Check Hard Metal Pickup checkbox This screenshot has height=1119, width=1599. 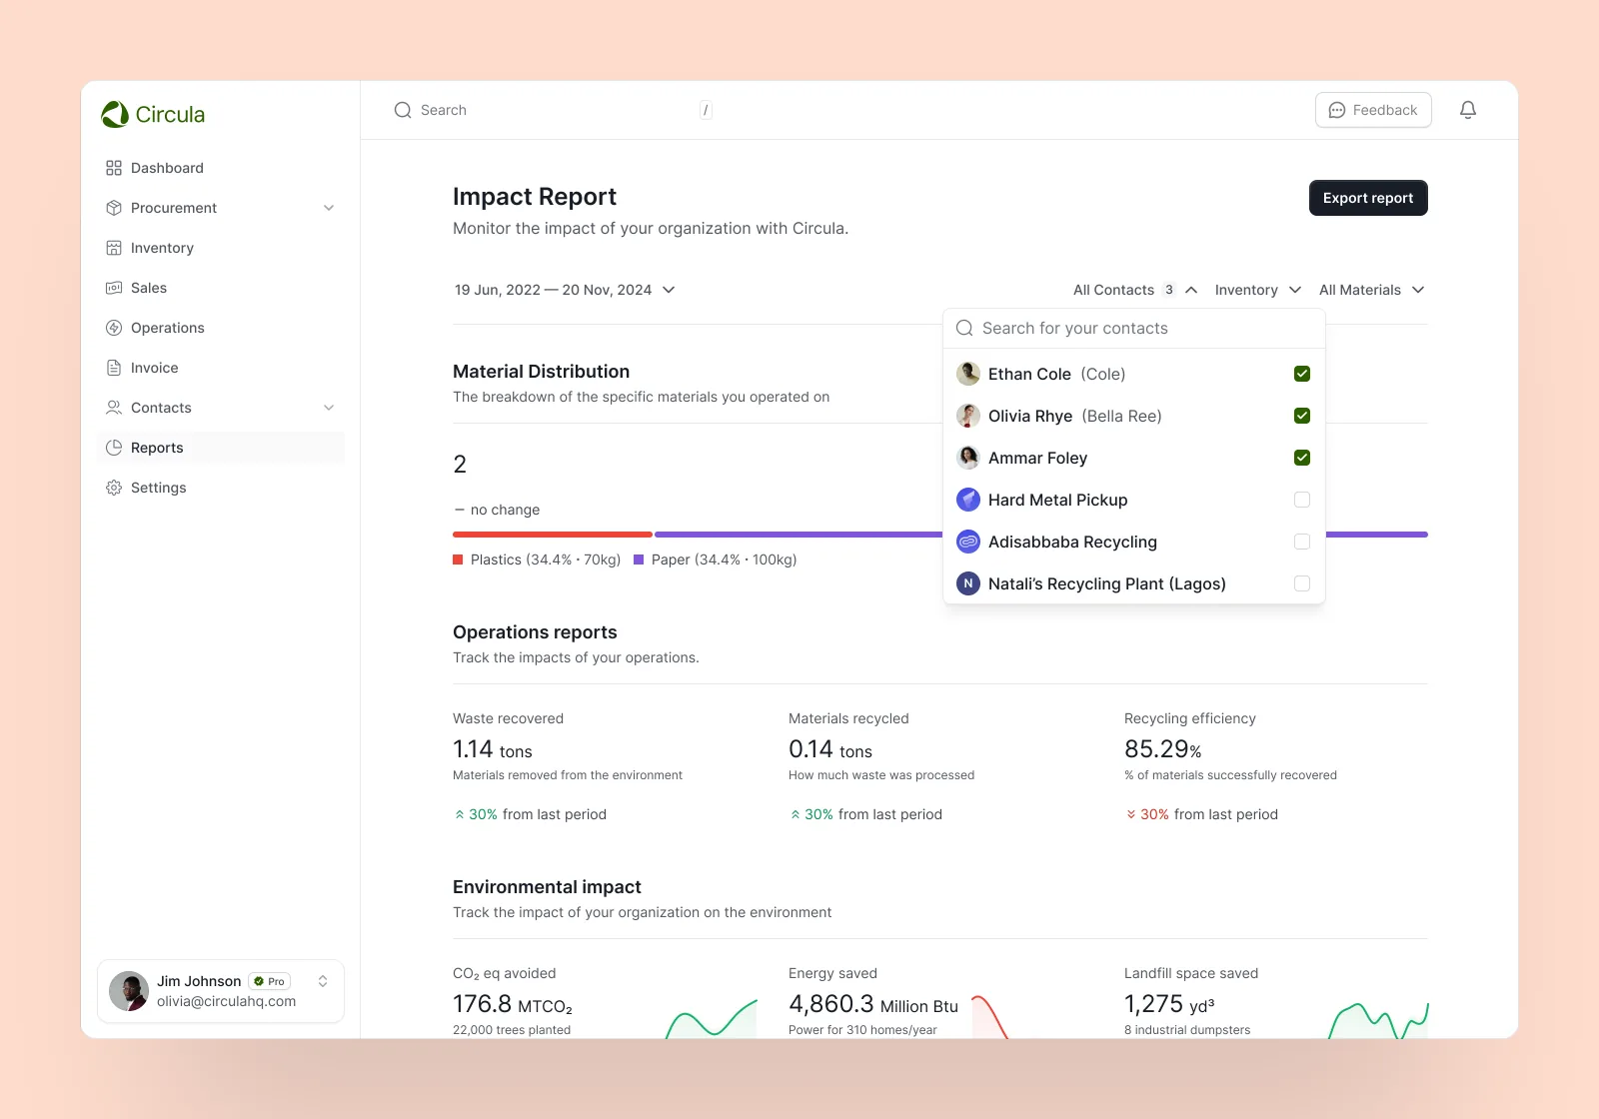1302,500
